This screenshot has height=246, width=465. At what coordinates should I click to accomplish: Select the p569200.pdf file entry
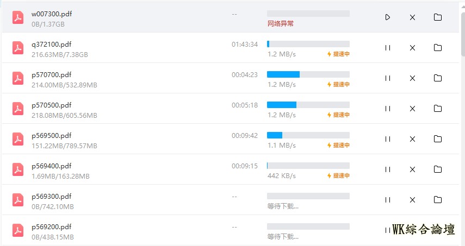tap(231, 230)
